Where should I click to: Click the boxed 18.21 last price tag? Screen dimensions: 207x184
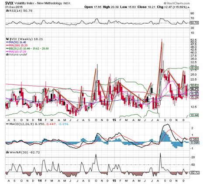pyautogui.click(x=194, y=89)
